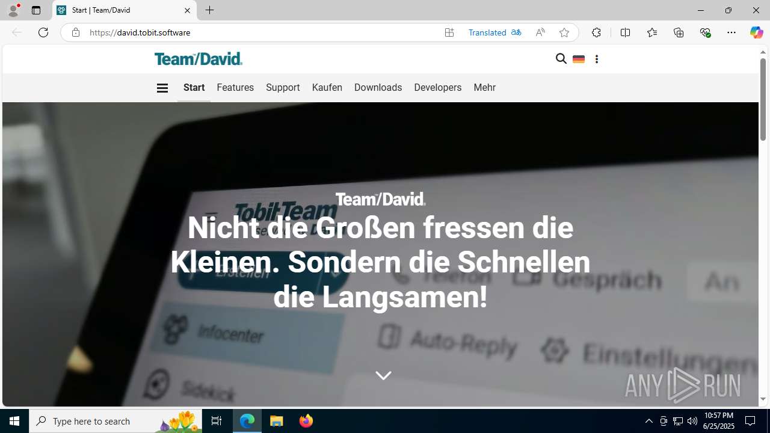Open the Kaufen menu item
The image size is (770, 433).
tap(327, 88)
